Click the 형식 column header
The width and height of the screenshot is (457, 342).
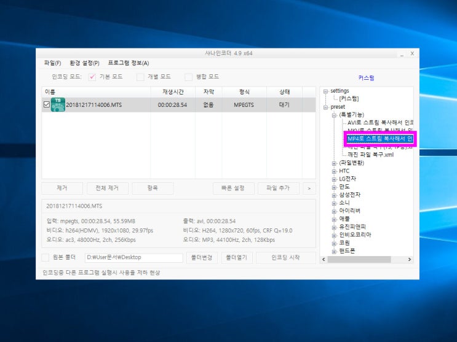(244, 92)
